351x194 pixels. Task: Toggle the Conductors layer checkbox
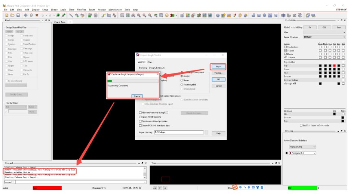point(285,47)
